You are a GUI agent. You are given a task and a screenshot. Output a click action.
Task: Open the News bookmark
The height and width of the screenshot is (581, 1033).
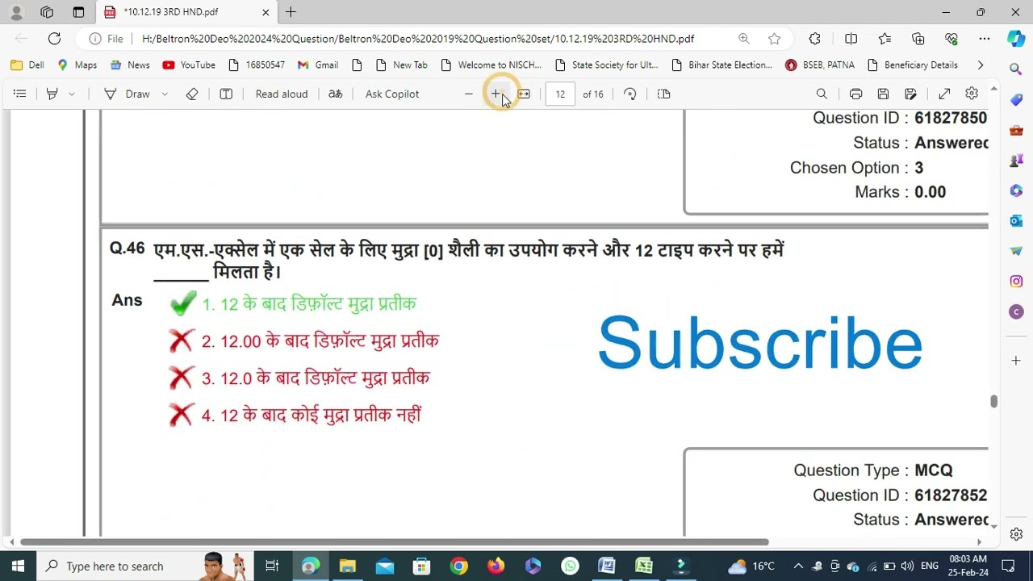click(x=130, y=65)
